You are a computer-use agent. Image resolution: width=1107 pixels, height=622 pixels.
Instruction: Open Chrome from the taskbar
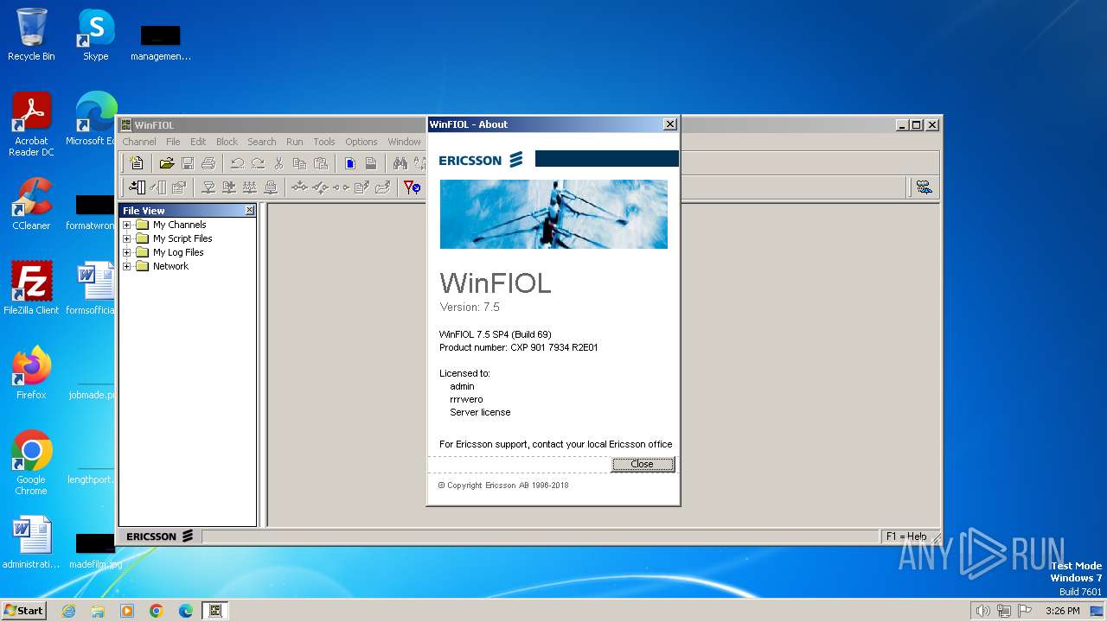[x=157, y=611]
